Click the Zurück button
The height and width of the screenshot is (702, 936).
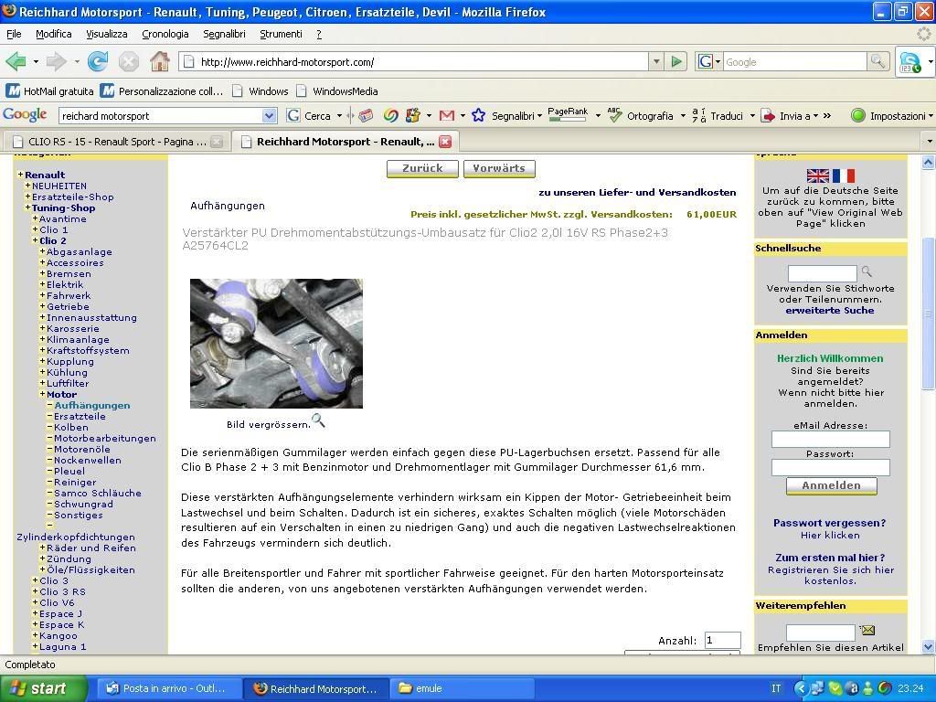(x=422, y=168)
